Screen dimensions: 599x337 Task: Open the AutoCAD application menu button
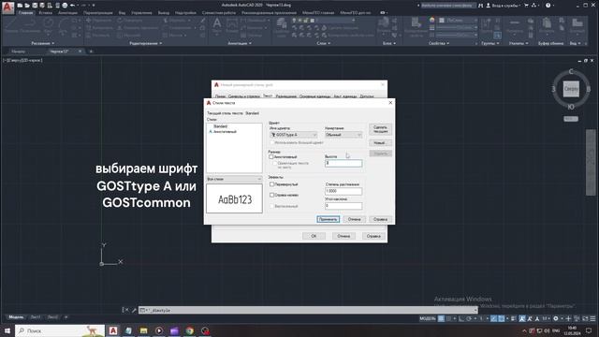[x=8, y=7]
